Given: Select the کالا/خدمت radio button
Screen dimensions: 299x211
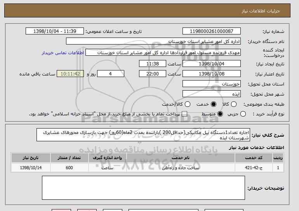Looking at the screenshot, I should click(188, 104).
